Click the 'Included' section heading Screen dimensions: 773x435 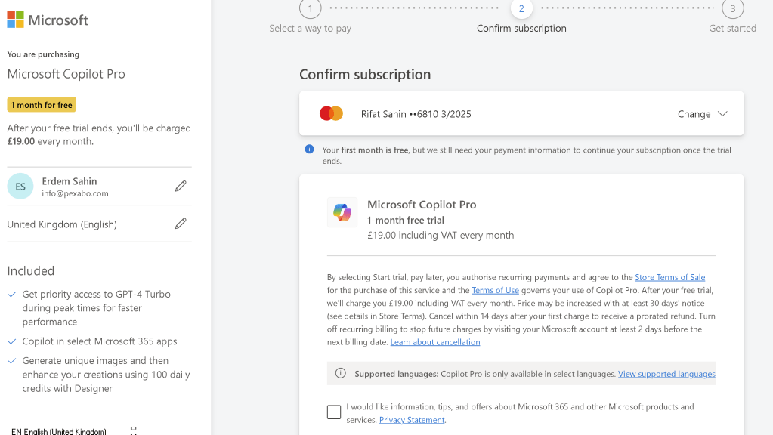[30, 270]
